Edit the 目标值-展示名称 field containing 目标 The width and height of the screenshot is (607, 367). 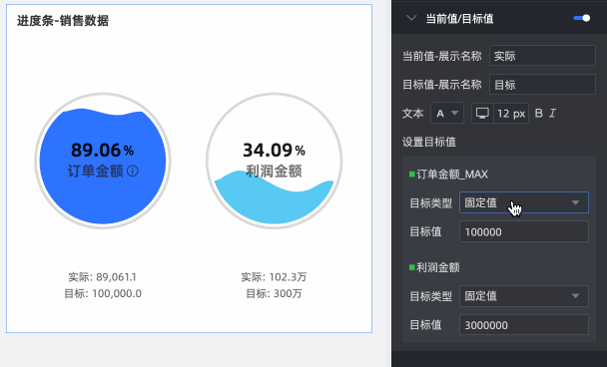(x=542, y=85)
